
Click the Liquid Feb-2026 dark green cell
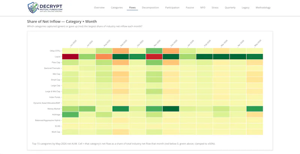coord(204,57)
